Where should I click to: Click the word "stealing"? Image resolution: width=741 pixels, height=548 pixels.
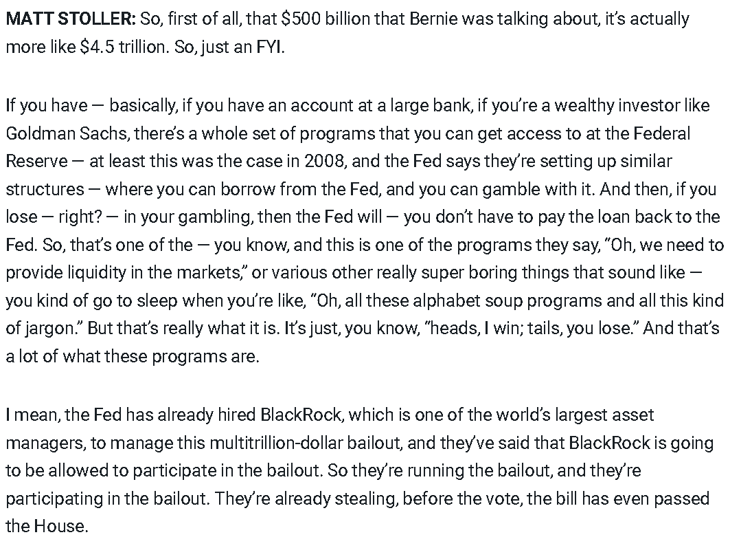point(366,498)
